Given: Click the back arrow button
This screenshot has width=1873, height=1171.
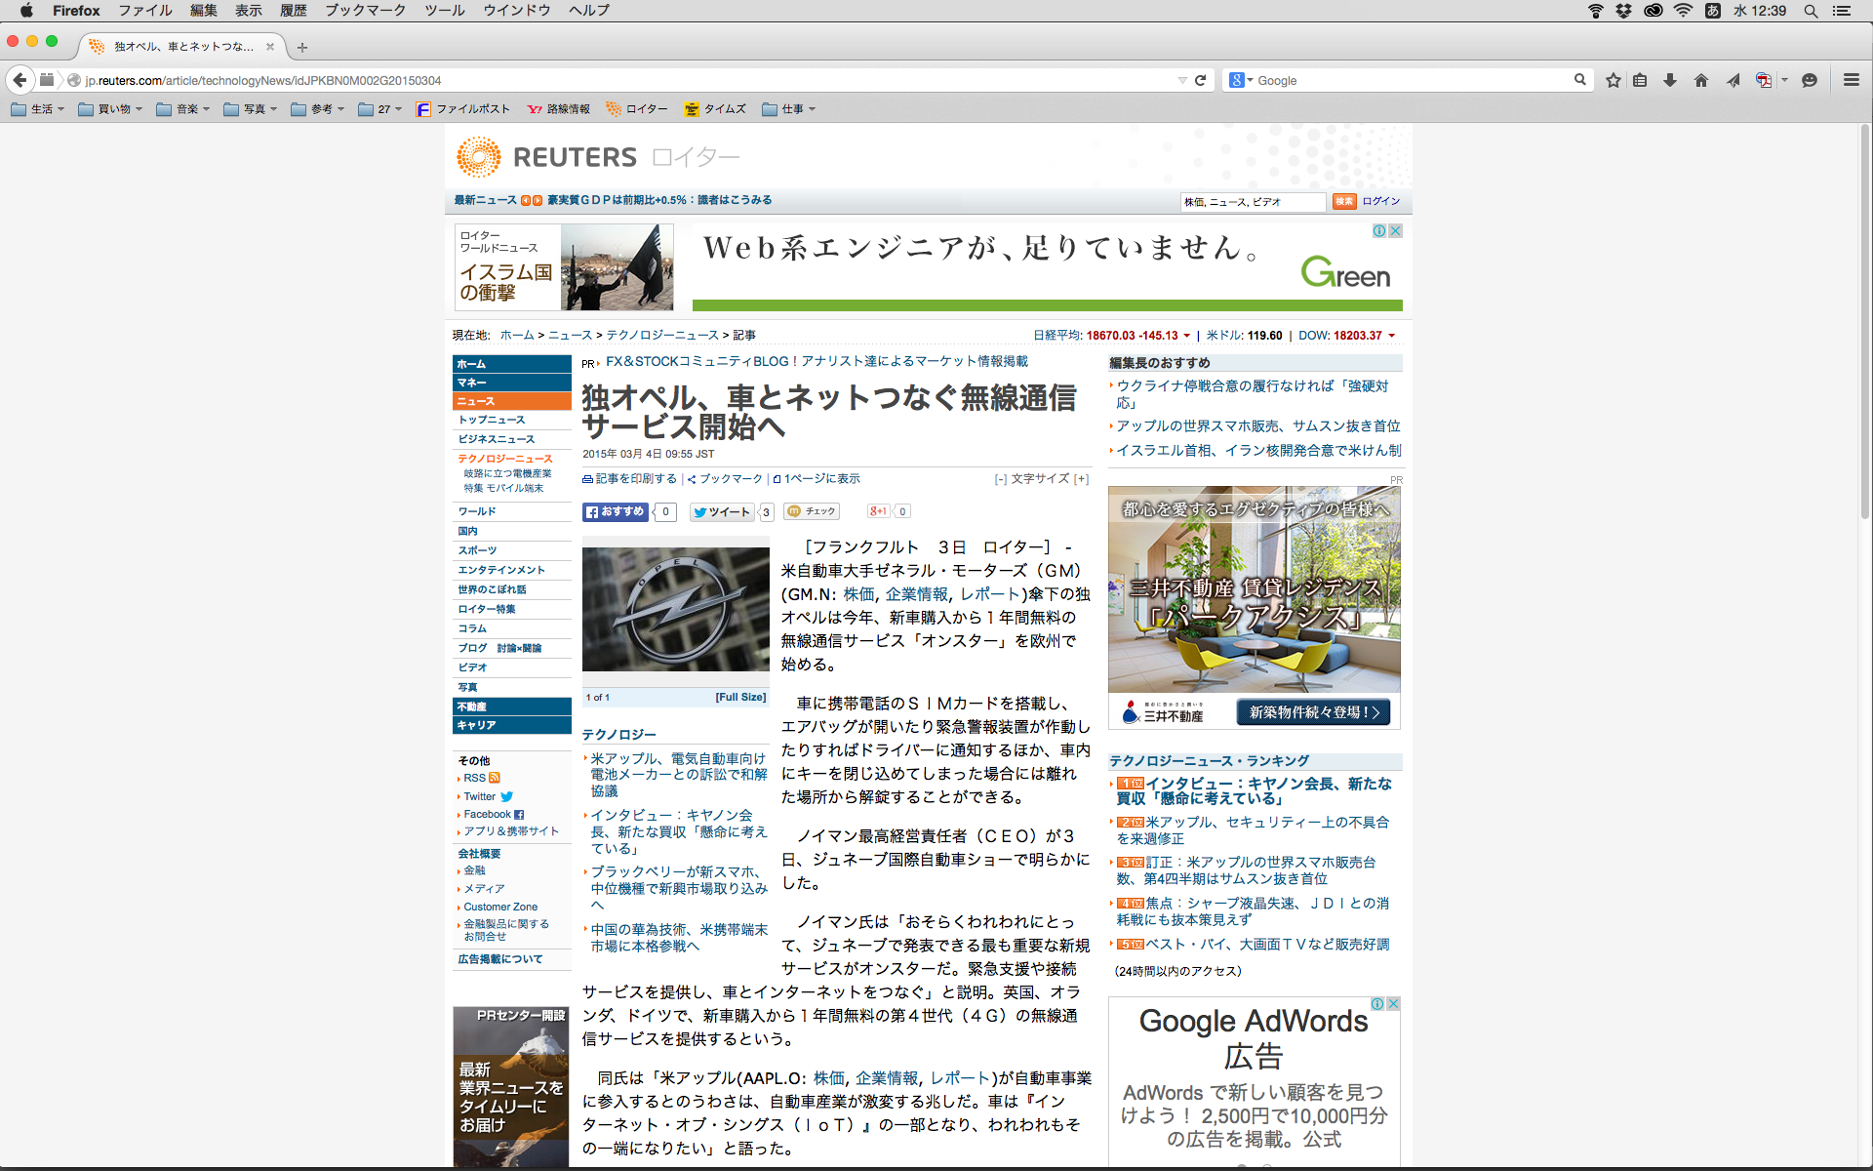Looking at the screenshot, I should coord(20,80).
